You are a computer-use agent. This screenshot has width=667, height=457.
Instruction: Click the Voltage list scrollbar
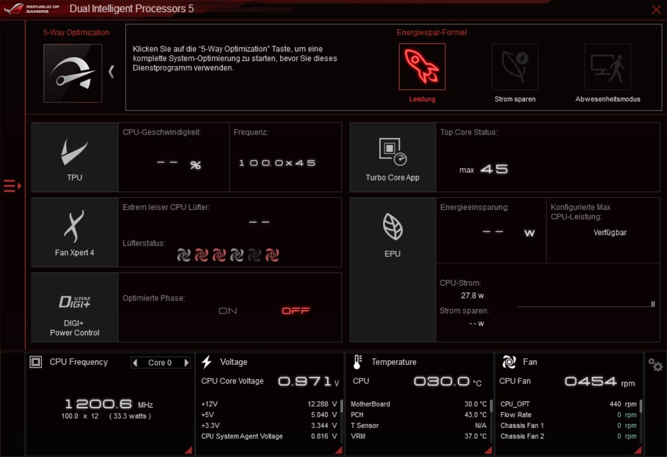[x=341, y=407]
